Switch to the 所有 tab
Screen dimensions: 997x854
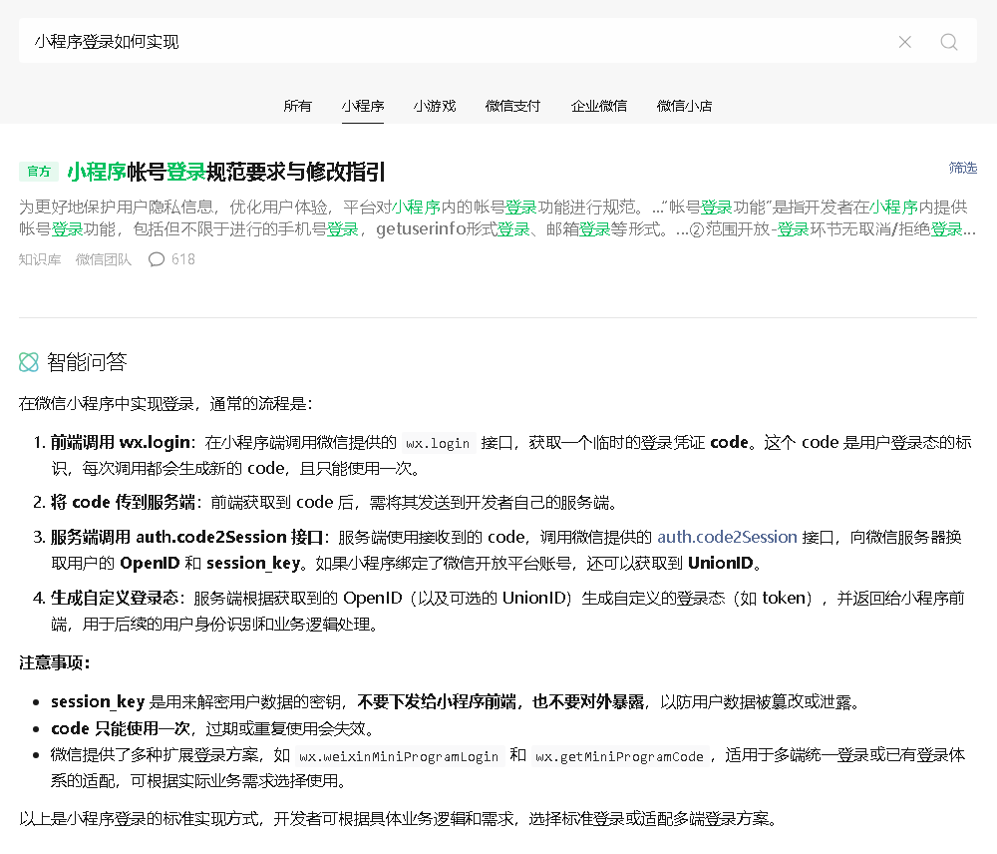(297, 106)
